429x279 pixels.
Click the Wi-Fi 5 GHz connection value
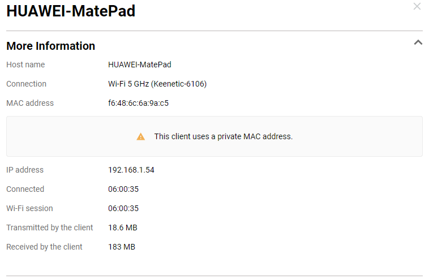pos(157,84)
